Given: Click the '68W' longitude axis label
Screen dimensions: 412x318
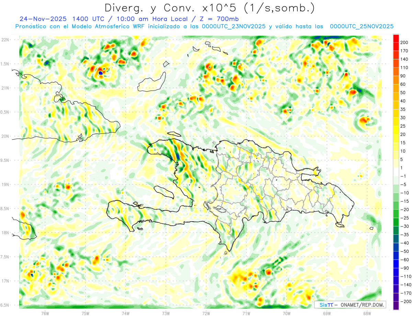Looking at the screenshot, I should coord(367,314).
